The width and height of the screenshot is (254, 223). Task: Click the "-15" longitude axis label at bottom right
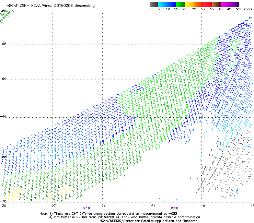pyautogui.click(x=251, y=206)
